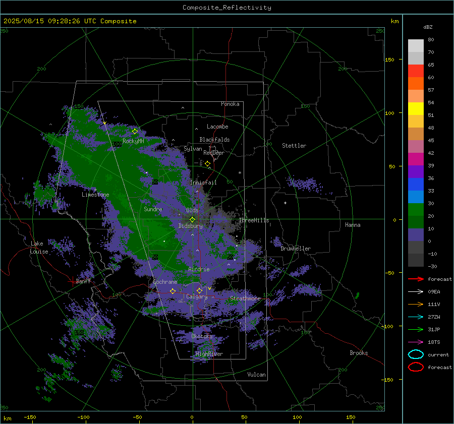Click the light gray 80 dBZ swatch
The image size is (454, 424).
point(416,46)
